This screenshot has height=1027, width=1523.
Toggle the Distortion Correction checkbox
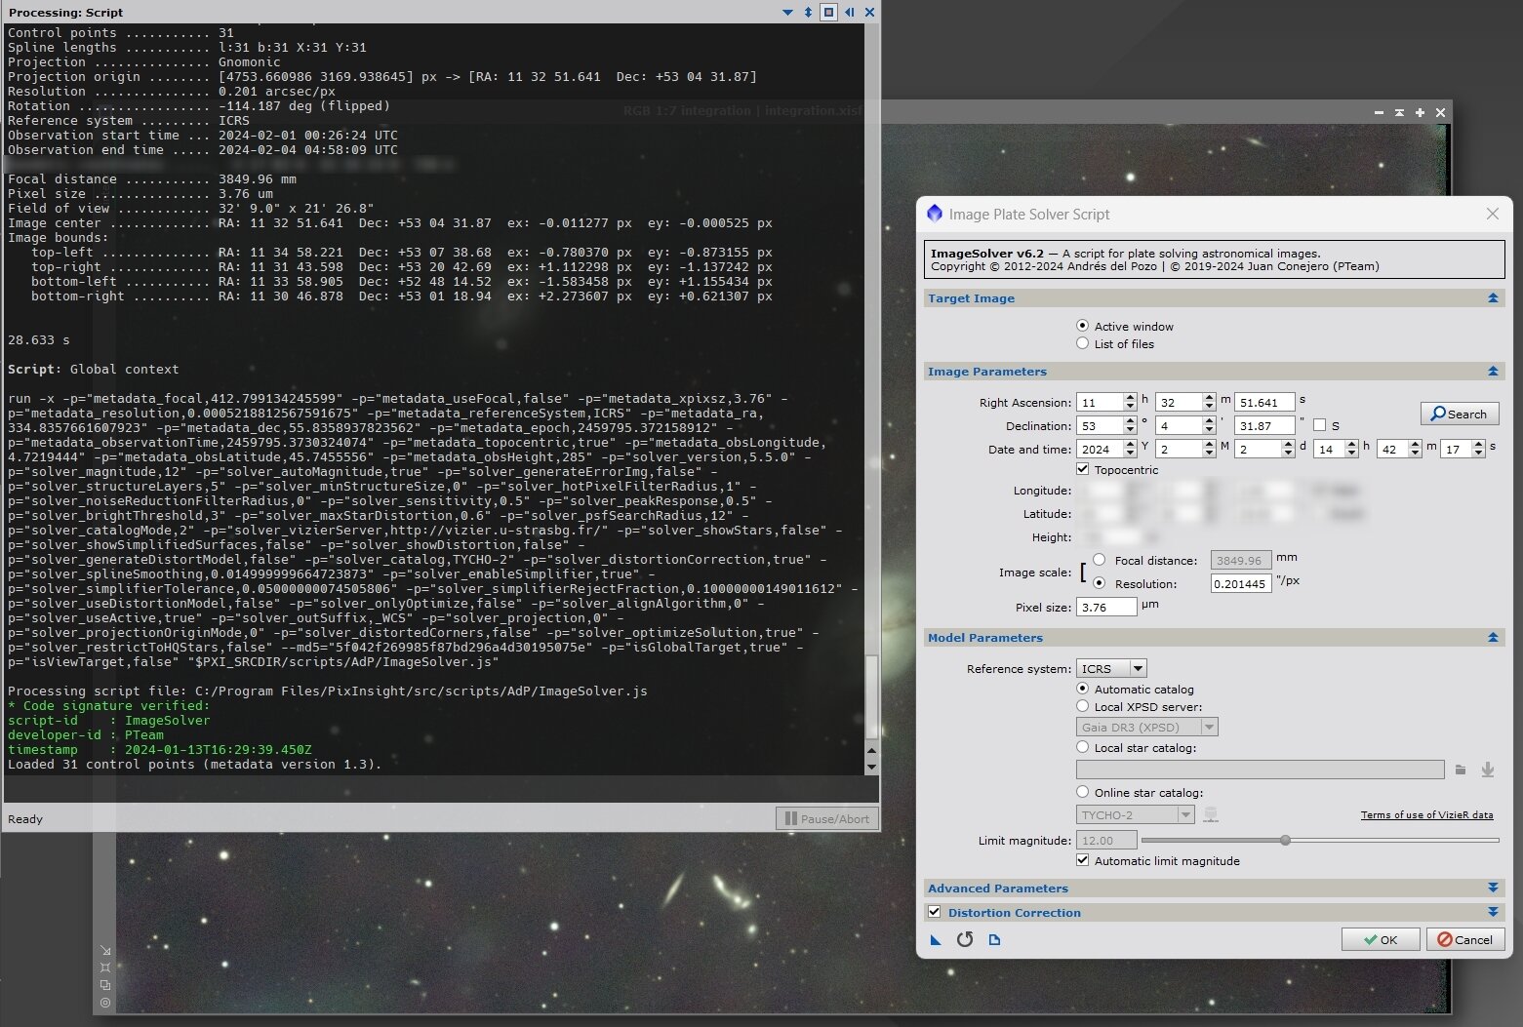935,912
